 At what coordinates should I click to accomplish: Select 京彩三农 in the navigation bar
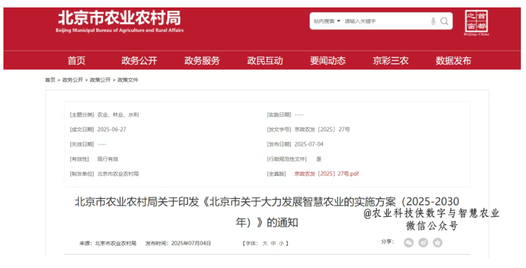coord(391,61)
